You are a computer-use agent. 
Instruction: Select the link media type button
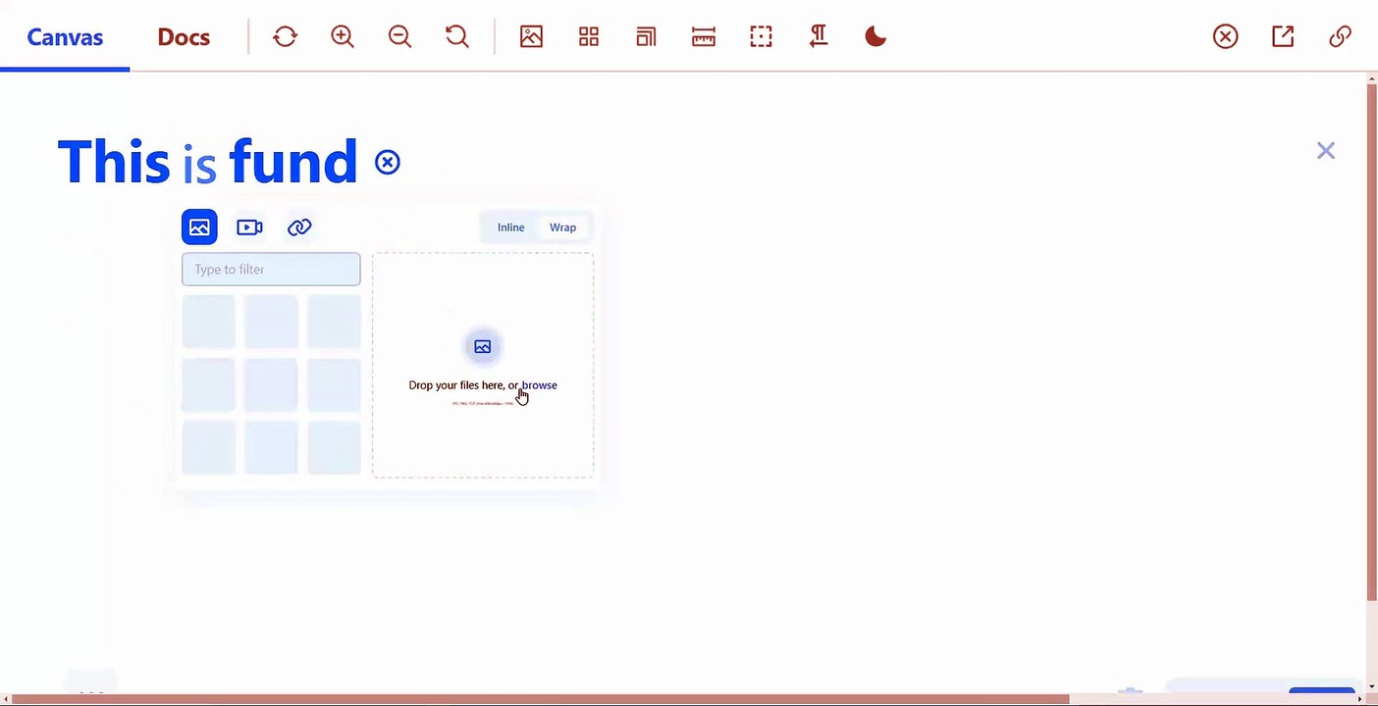[x=299, y=227]
